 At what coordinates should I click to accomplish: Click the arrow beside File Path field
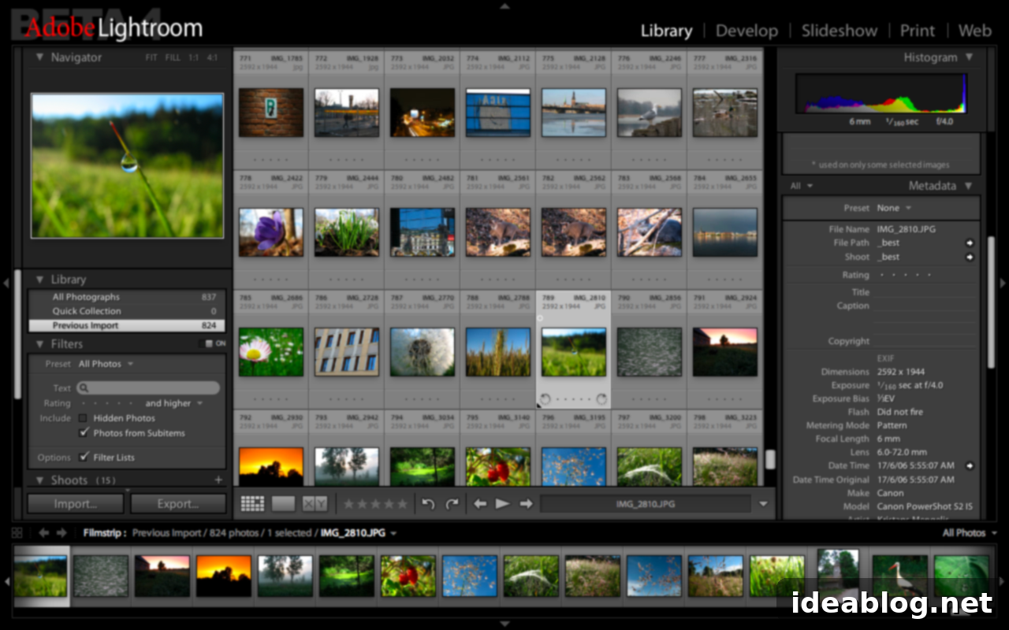pyautogui.click(x=969, y=243)
